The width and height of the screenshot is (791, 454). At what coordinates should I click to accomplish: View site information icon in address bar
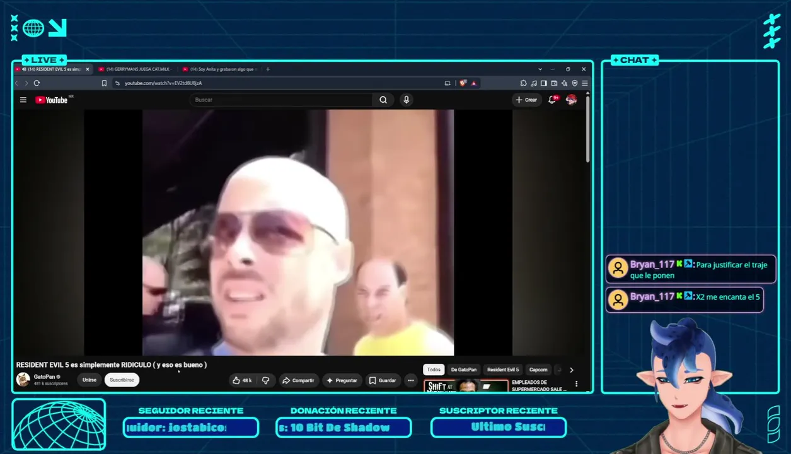point(117,83)
